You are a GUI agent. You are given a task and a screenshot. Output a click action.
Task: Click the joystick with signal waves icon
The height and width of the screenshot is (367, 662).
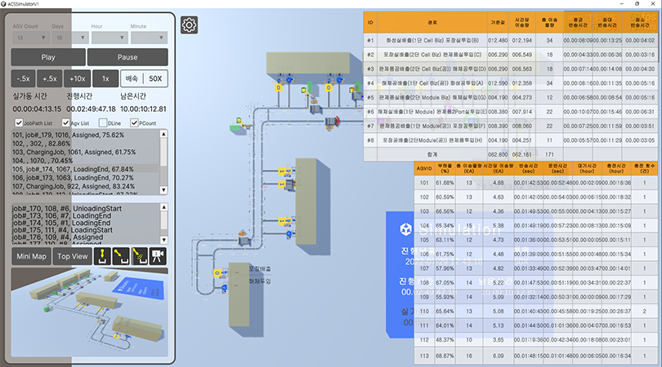coord(139,257)
